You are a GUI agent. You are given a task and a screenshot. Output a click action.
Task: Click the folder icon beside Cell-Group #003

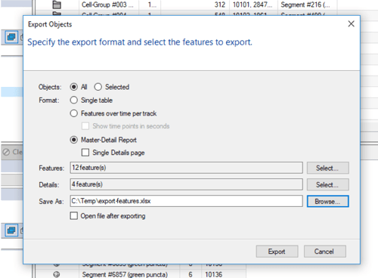[x=57, y=5]
